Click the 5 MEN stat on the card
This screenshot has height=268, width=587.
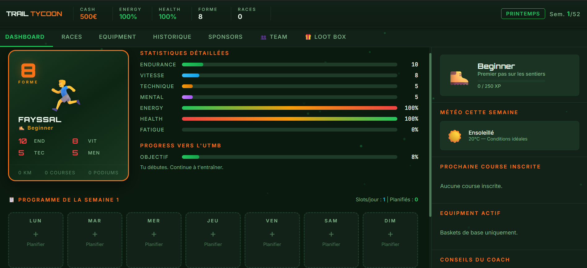pos(86,153)
